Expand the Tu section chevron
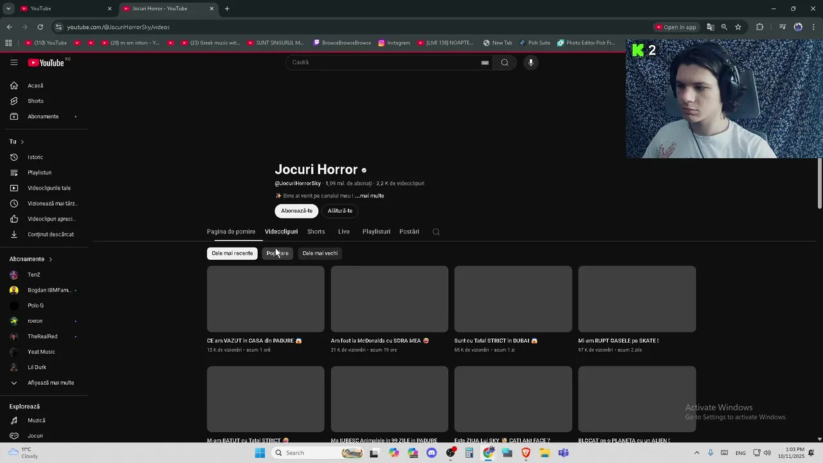 tap(22, 141)
